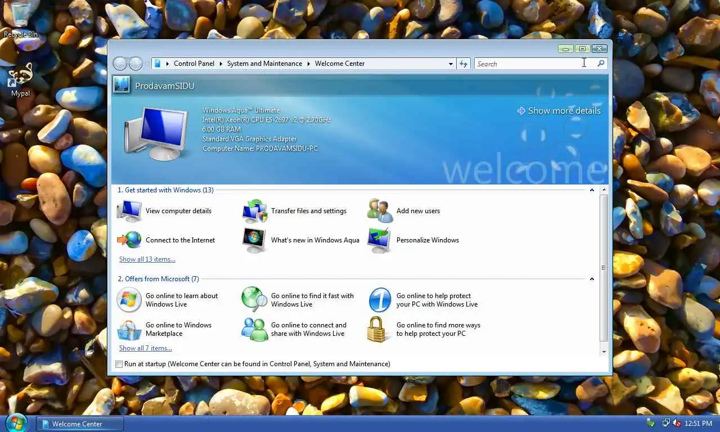
Task: Click the Back navigation arrow button
Action: tap(120, 64)
